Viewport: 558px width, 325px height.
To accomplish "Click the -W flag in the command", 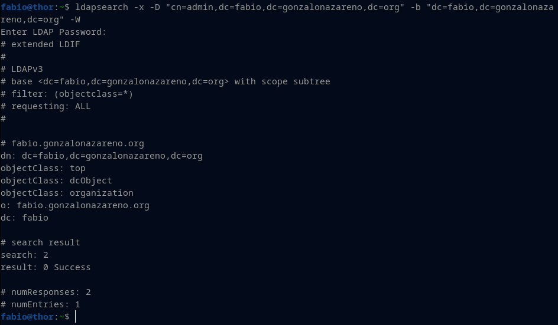I will point(75,19).
